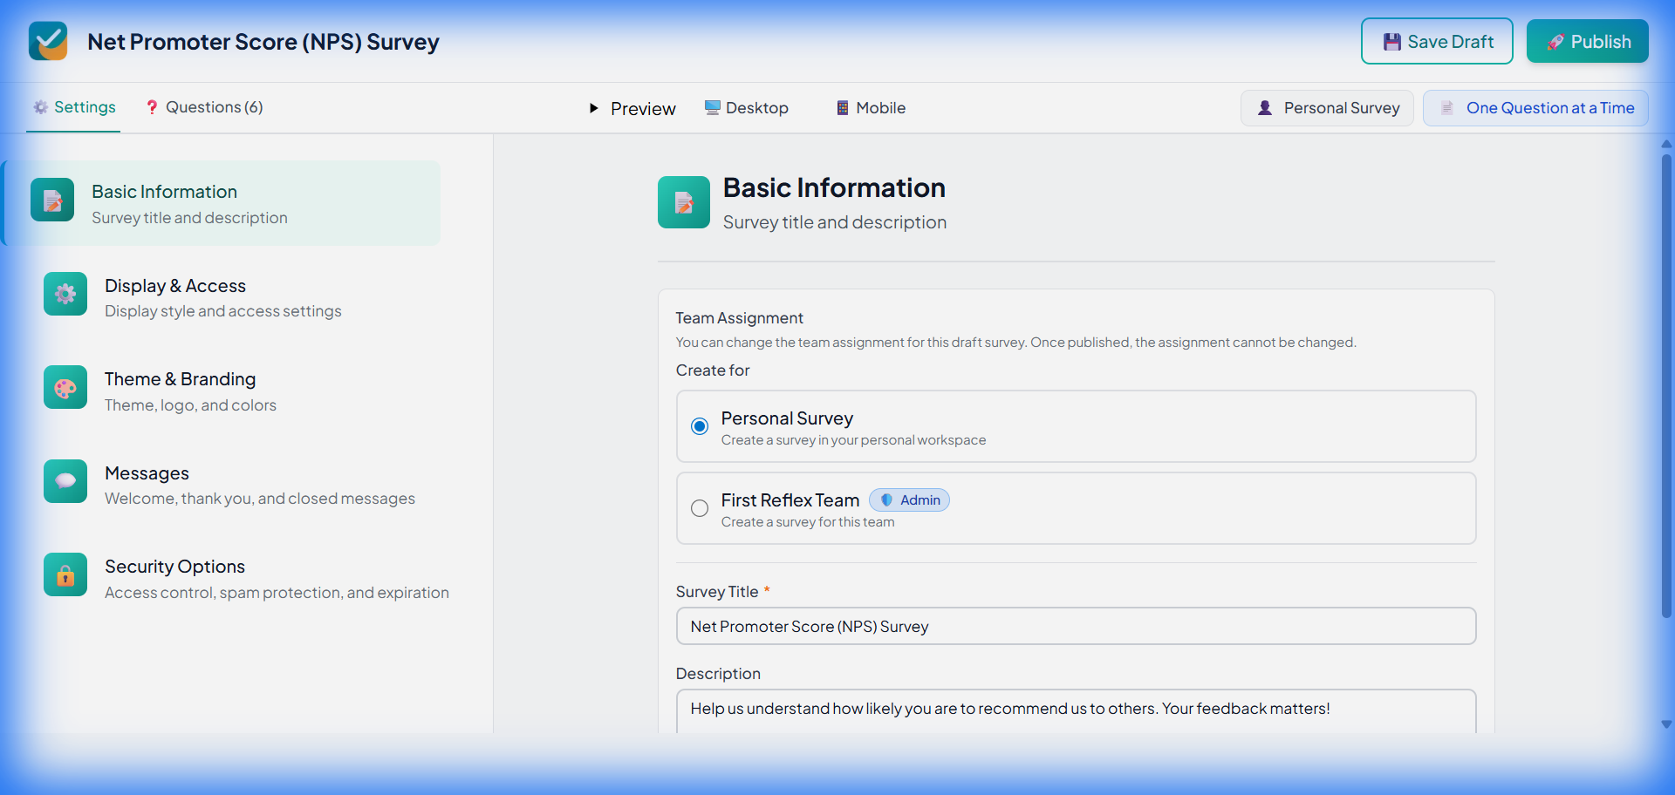The height and width of the screenshot is (795, 1675).
Task: Publish the survey
Action: pos(1587,42)
